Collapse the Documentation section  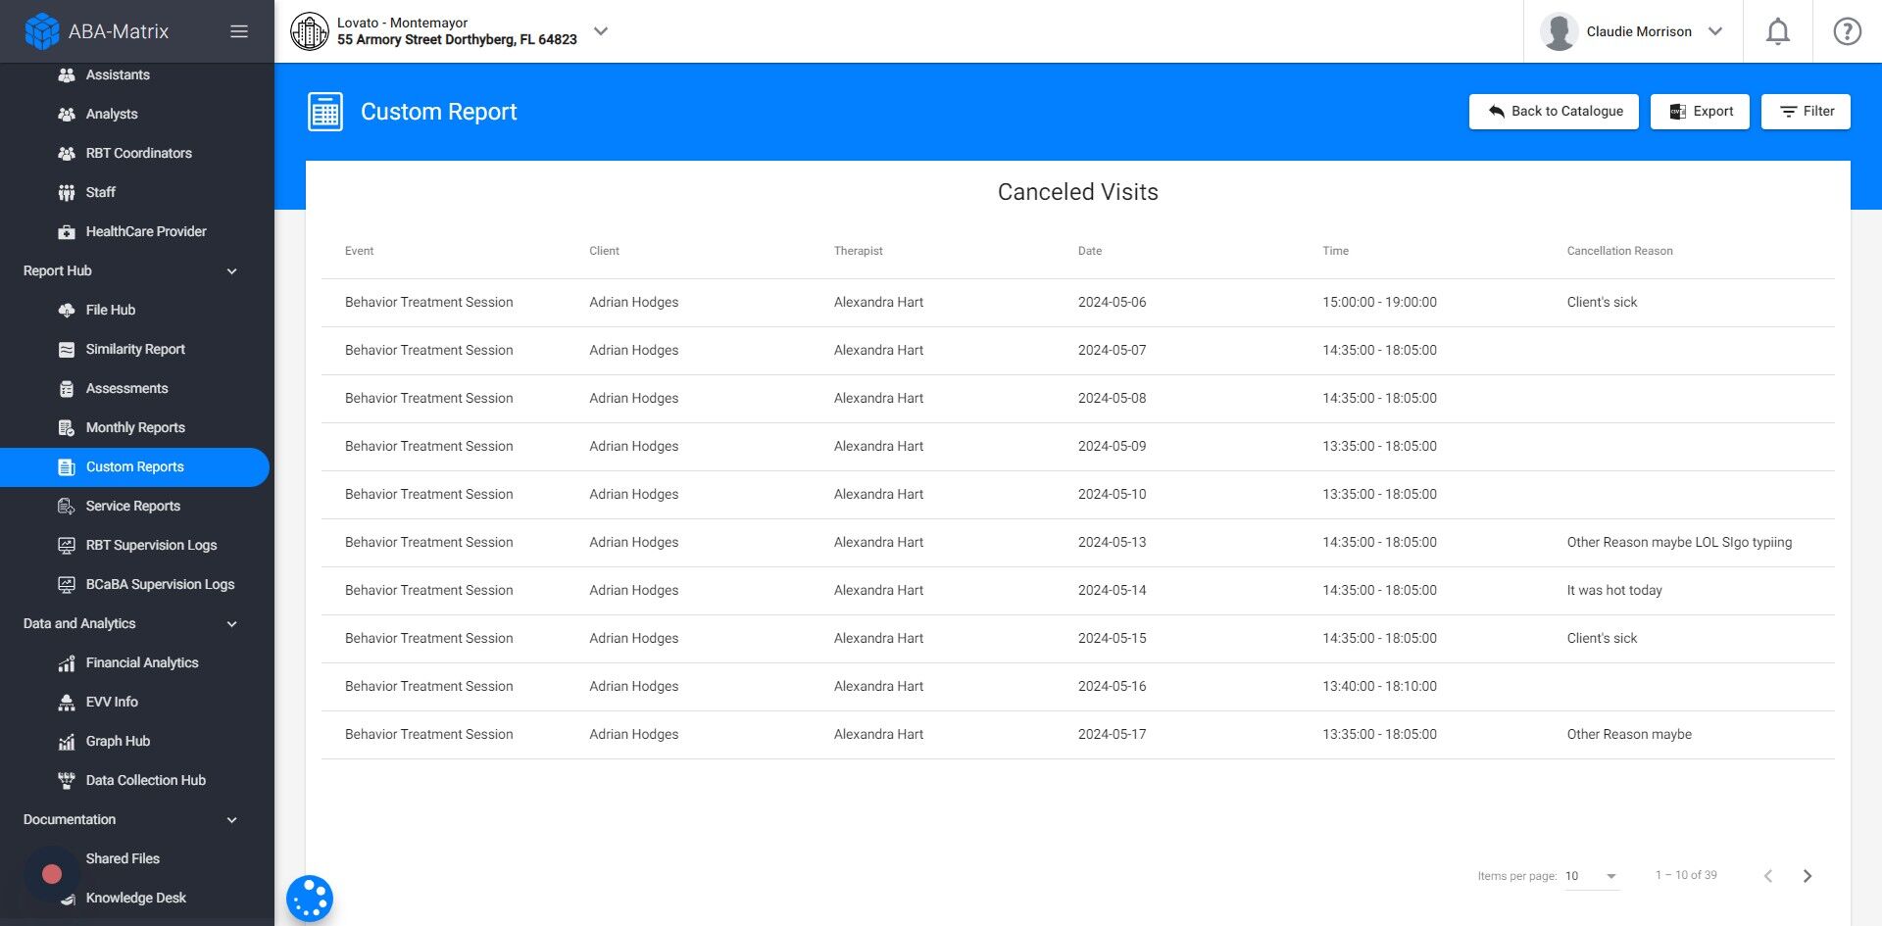pyautogui.click(x=232, y=820)
